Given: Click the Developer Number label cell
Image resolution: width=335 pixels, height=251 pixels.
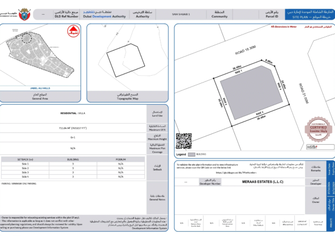Looking at the screenshot, I should click(210, 182).
